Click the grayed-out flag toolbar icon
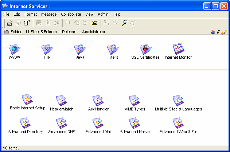Image resolution: width=230 pixels, height=152 pixels. 68,23
